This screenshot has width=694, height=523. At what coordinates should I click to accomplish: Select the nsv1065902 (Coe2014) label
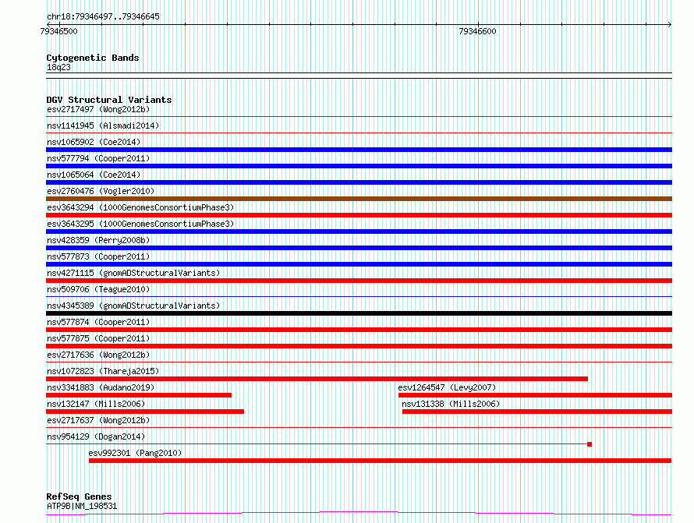point(94,142)
